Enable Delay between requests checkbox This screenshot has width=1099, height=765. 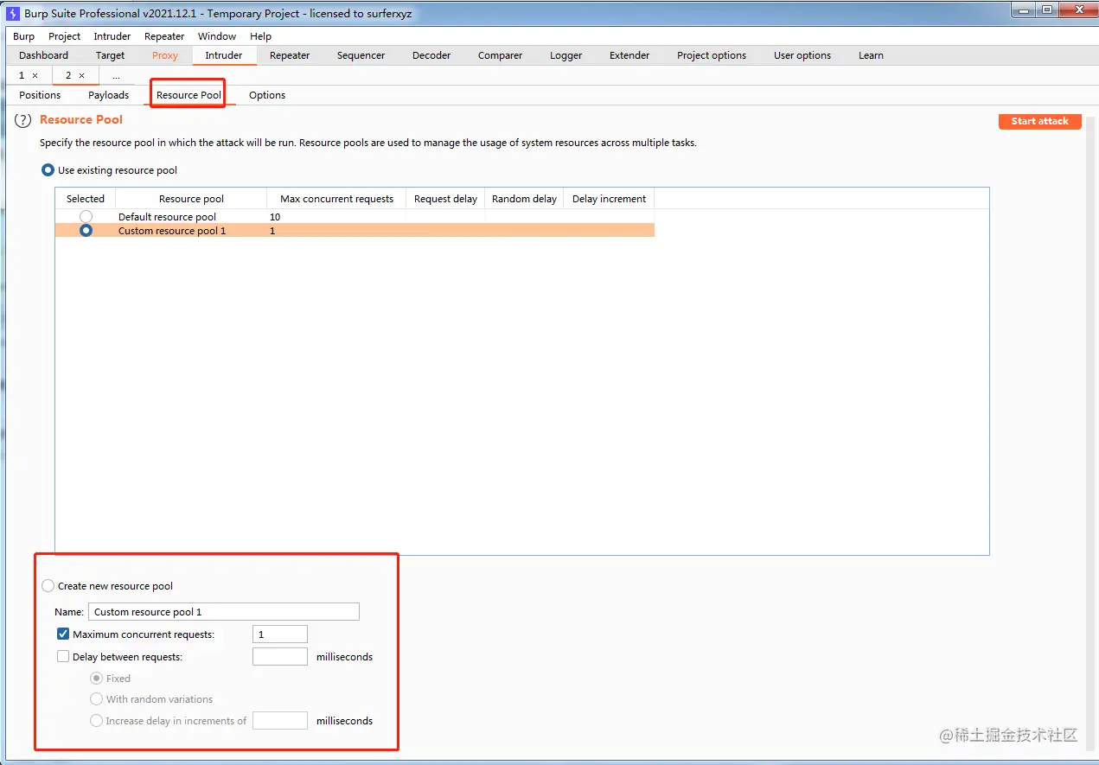tap(63, 657)
